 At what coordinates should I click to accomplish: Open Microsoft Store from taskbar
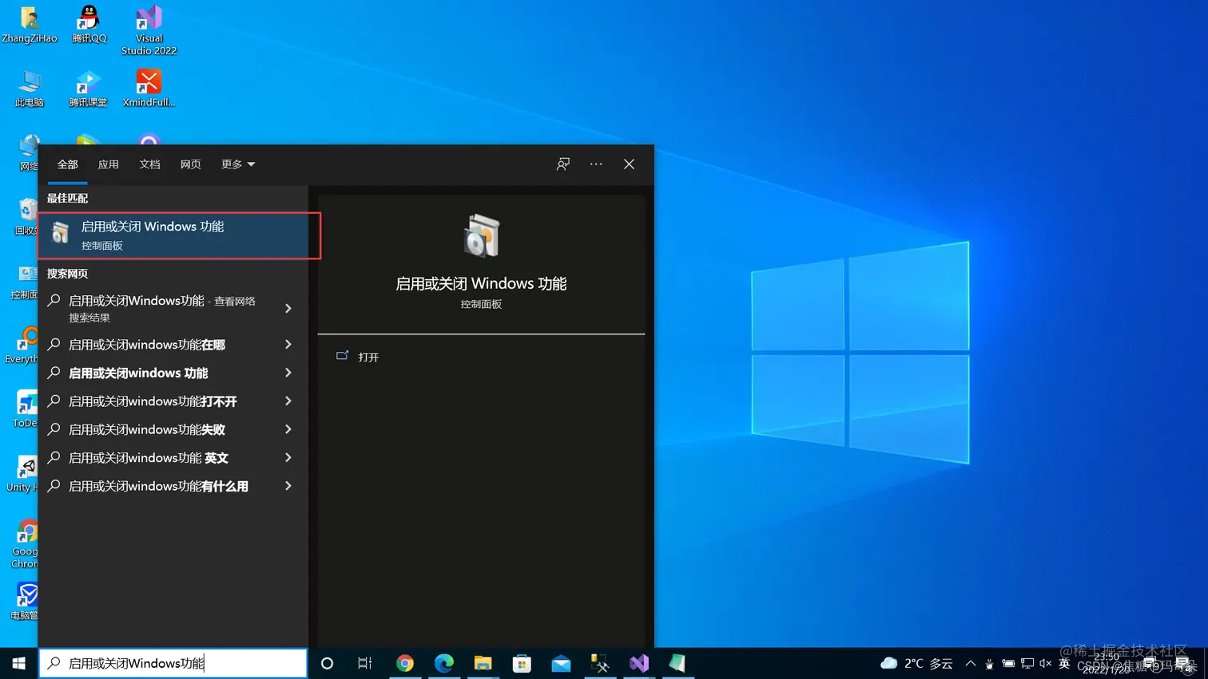522,663
